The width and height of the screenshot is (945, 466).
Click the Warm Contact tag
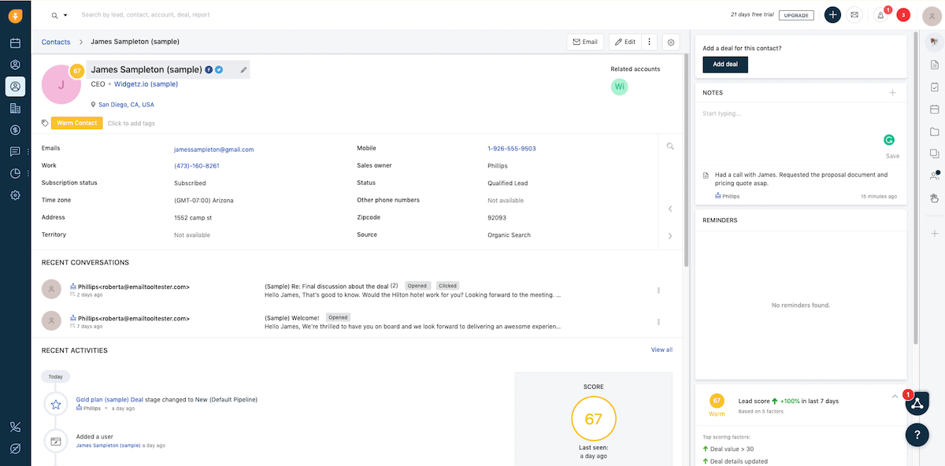click(x=76, y=123)
